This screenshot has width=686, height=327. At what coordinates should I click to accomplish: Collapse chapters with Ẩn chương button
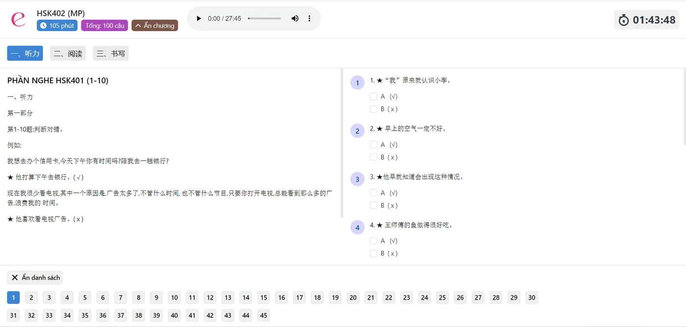pos(154,25)
